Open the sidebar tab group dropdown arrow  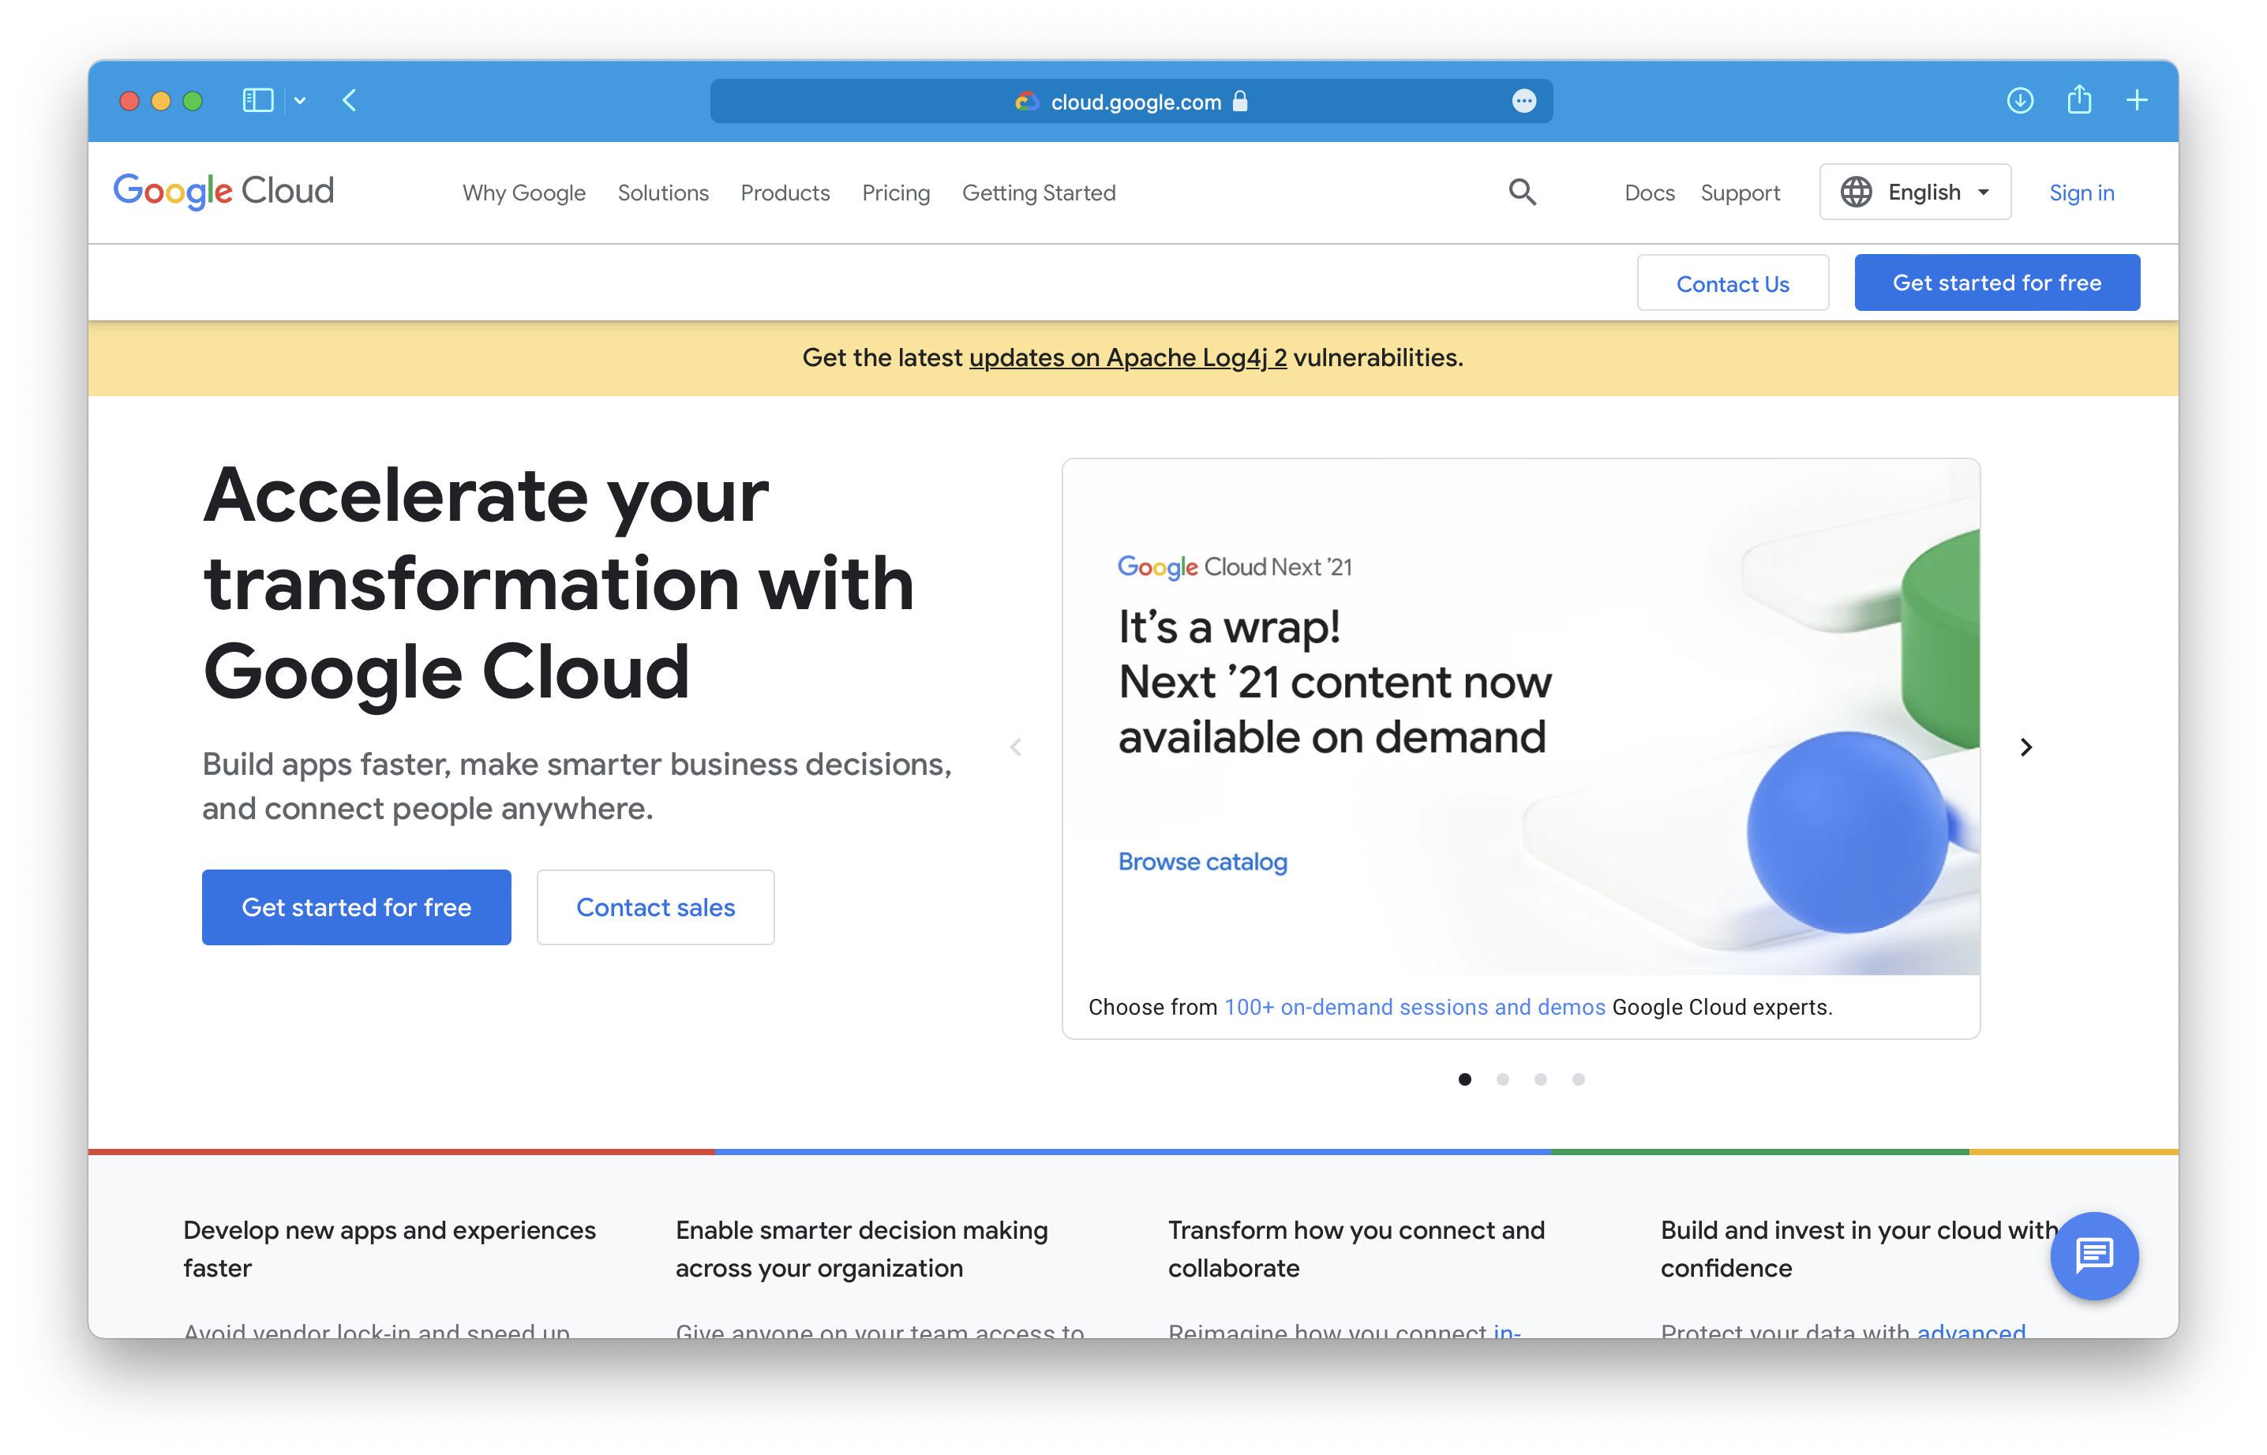point(300,100)
